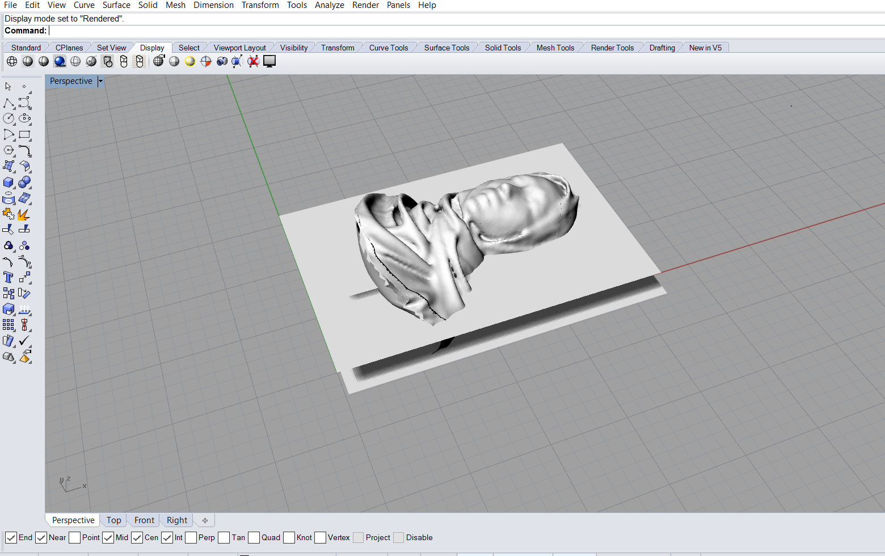Toggle the Int object snap
Viewport: 885px width, 556px height.
pyautogui.click(x=167, y=537)
